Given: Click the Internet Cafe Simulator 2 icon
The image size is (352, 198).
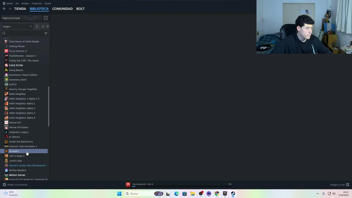Looking at the screenshot, I should [x=6, y=146].
